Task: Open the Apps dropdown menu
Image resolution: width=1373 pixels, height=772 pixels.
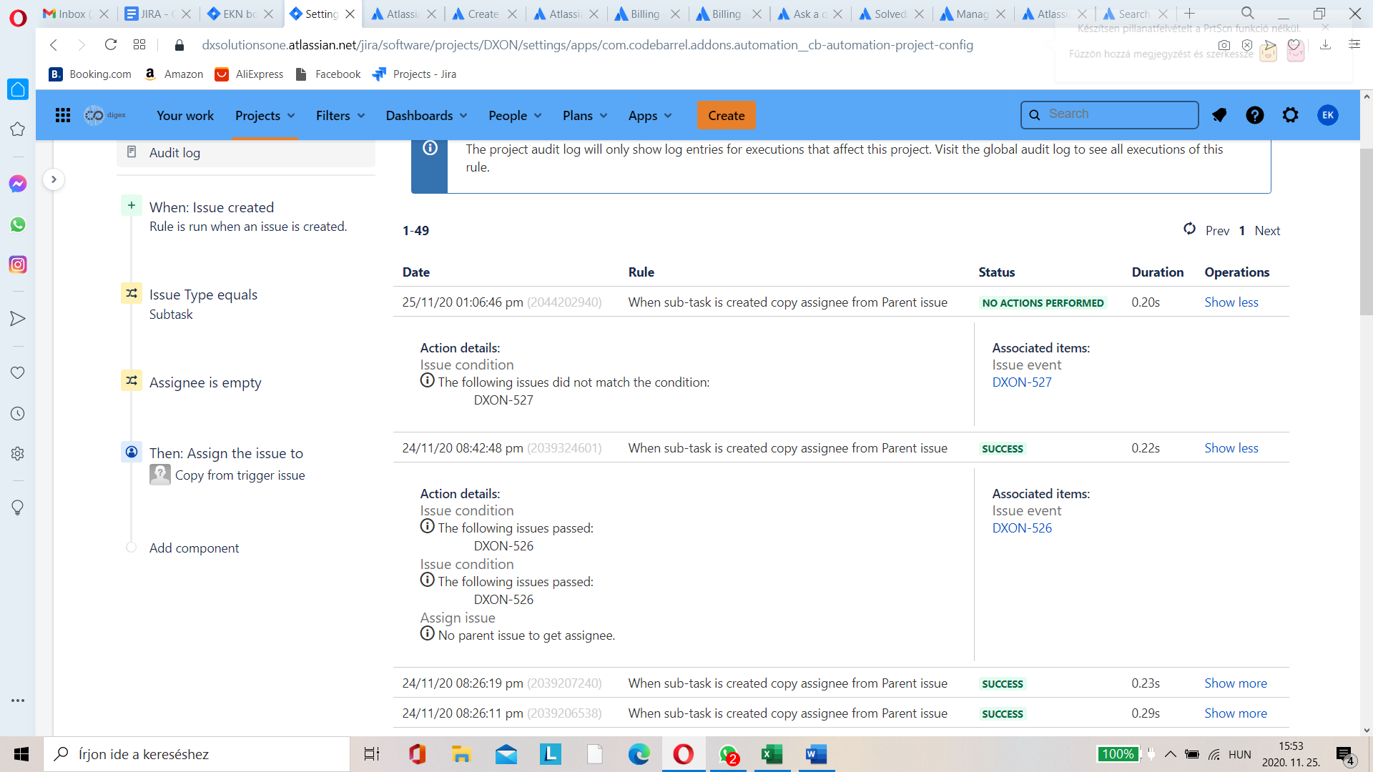Action: click(649, 115)
